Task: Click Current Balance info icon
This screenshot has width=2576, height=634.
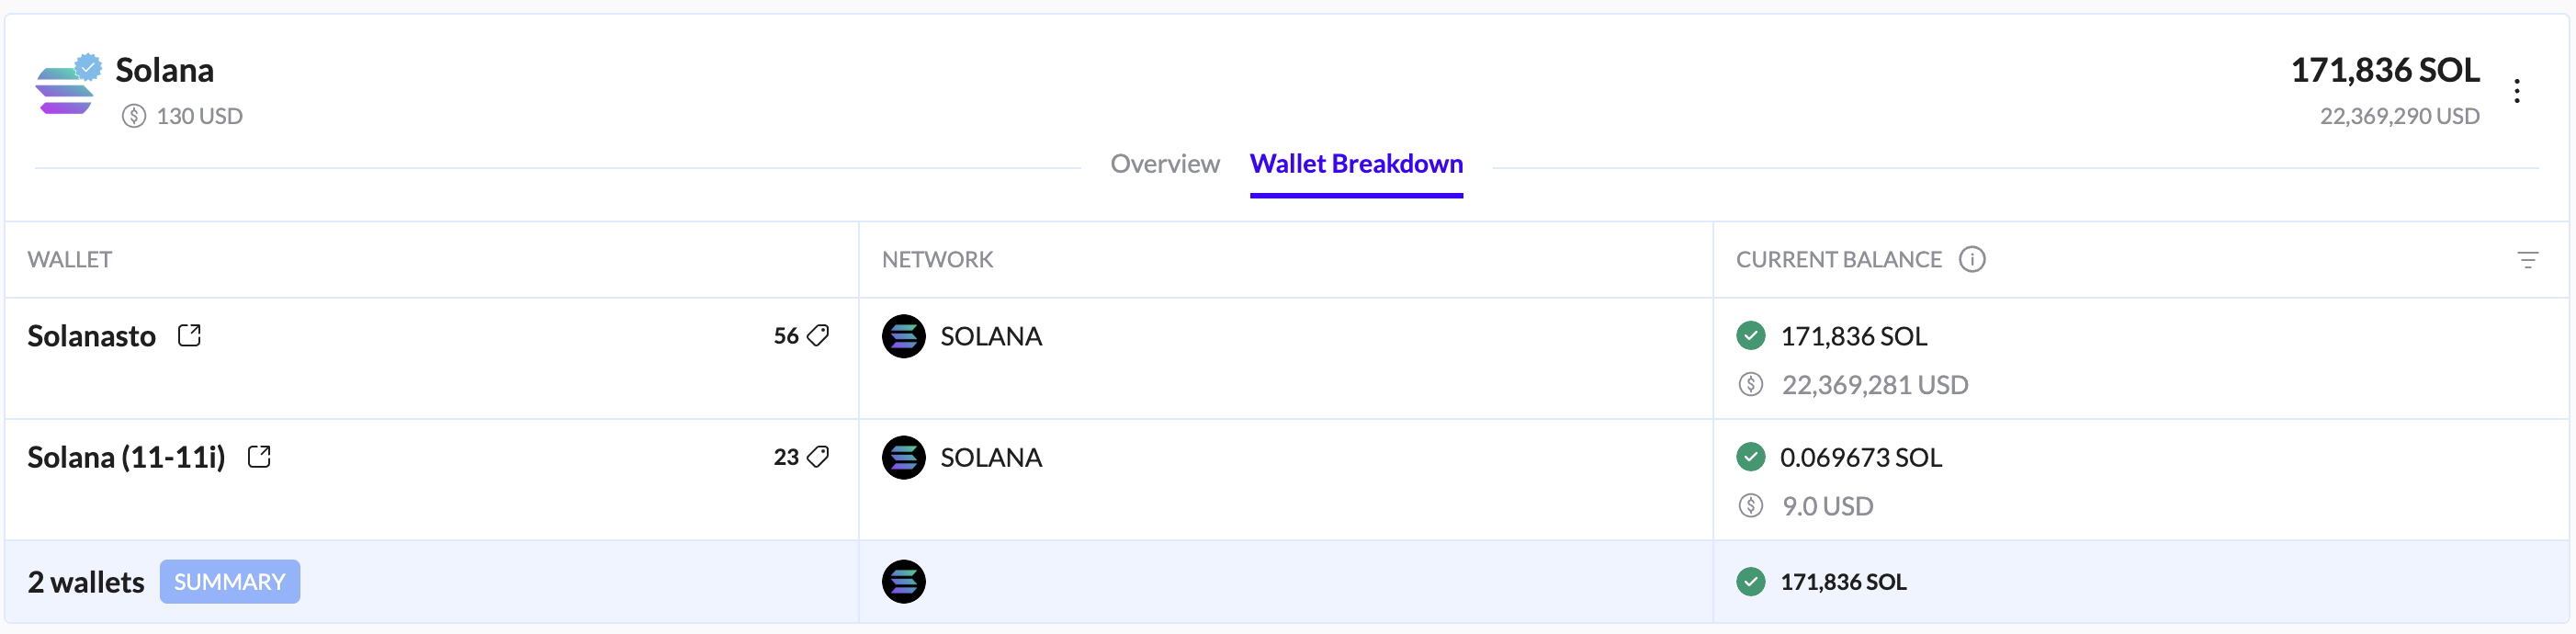Action: (x=1972, y=260)
